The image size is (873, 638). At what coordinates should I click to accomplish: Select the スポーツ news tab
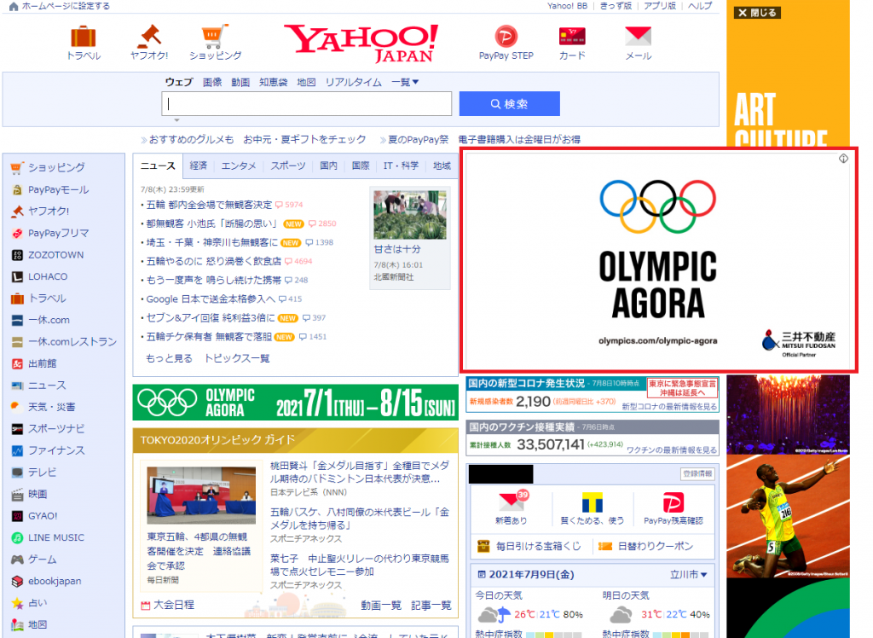point(288,165)
